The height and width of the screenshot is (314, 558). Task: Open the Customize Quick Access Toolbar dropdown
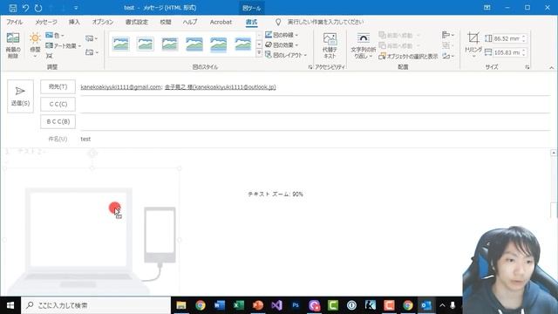pos(76,8)
